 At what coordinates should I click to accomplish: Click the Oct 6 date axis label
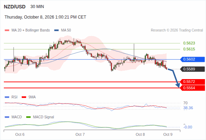[x=20, y=134]
